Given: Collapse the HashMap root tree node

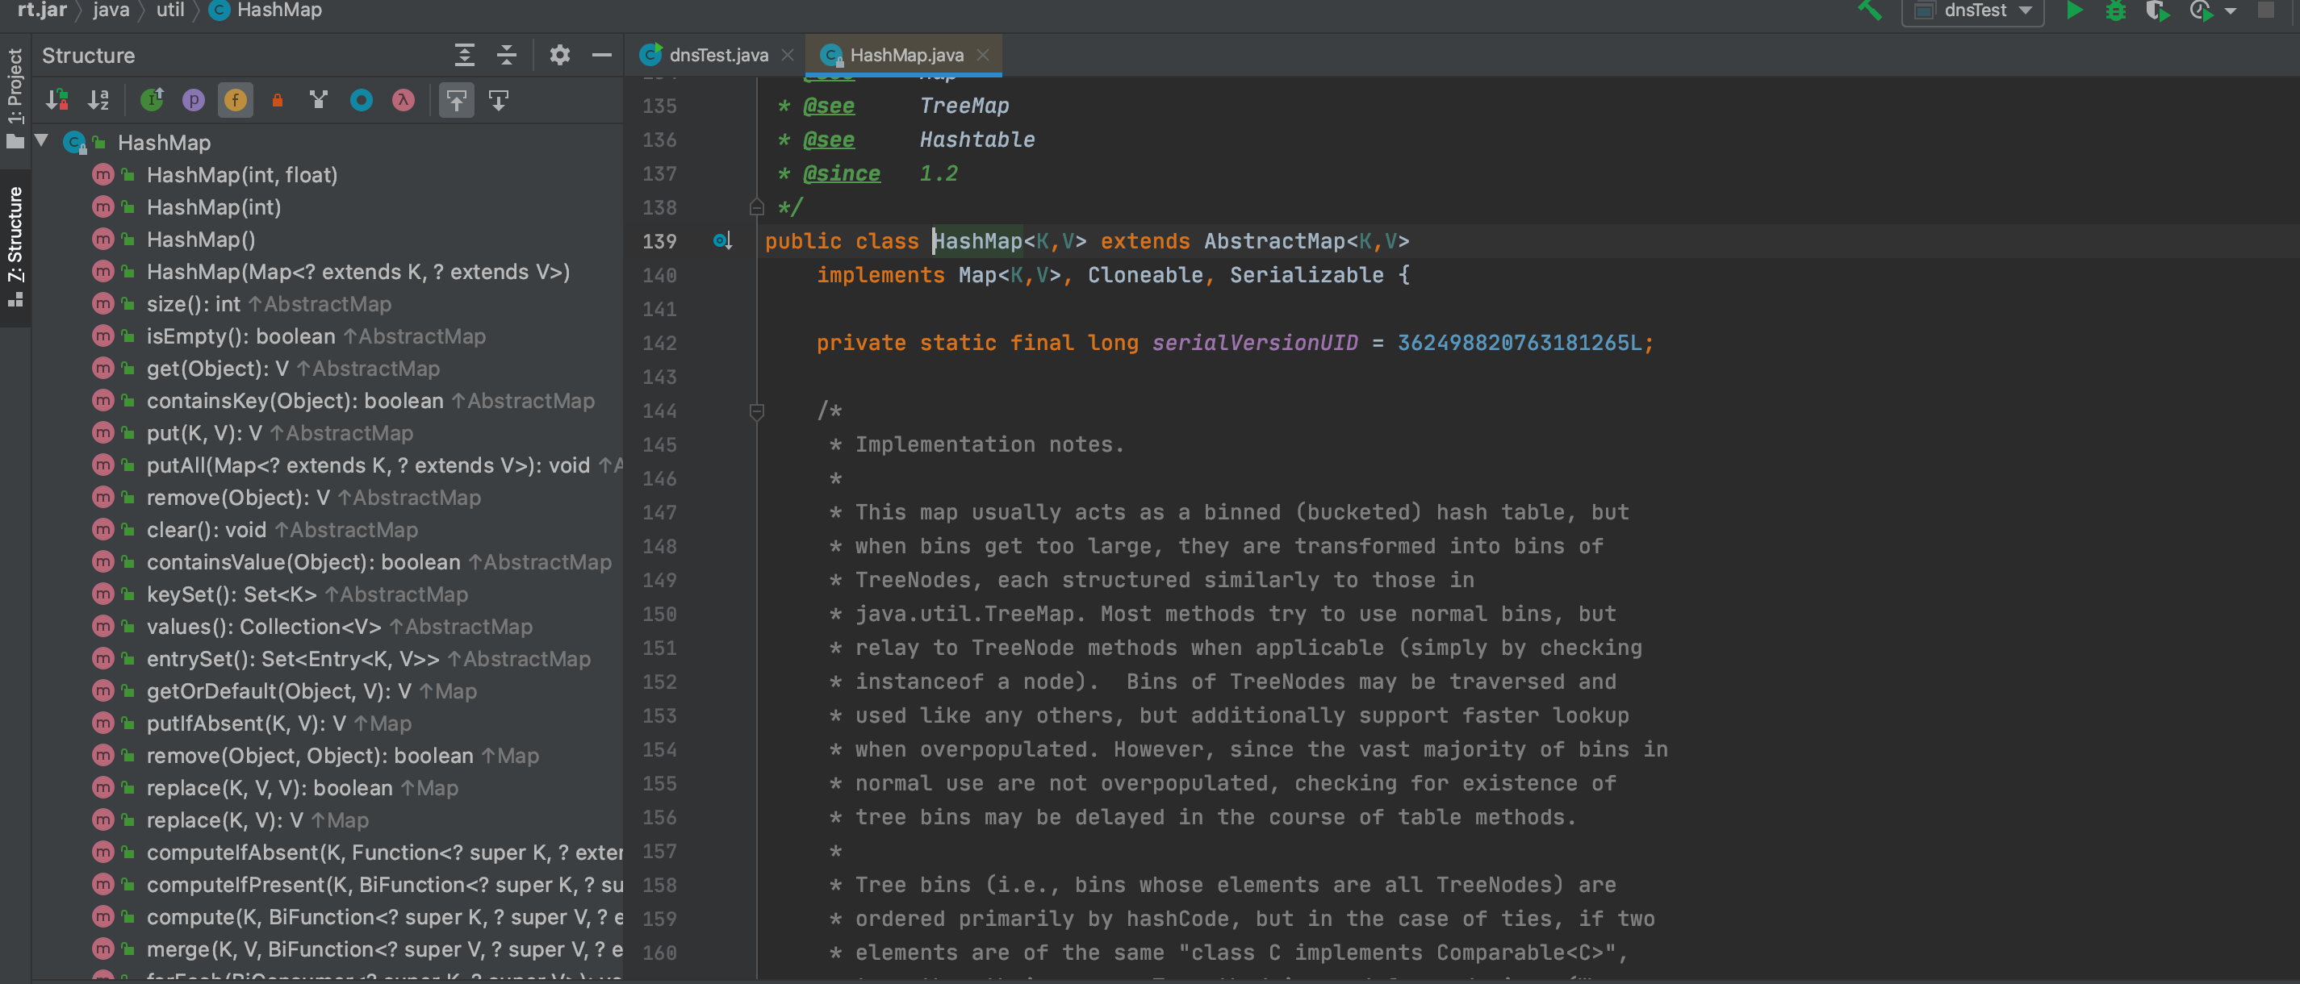Looking at the screenshot, I should pos(42,142).
